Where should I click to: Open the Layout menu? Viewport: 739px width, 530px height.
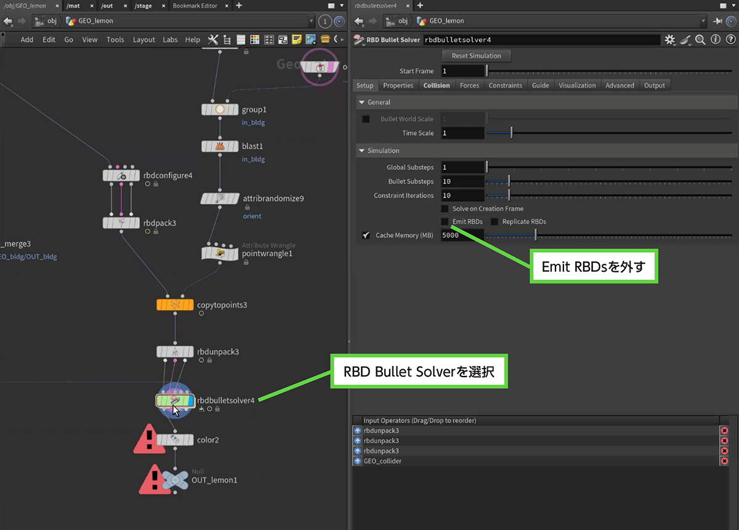coord(144,39)
